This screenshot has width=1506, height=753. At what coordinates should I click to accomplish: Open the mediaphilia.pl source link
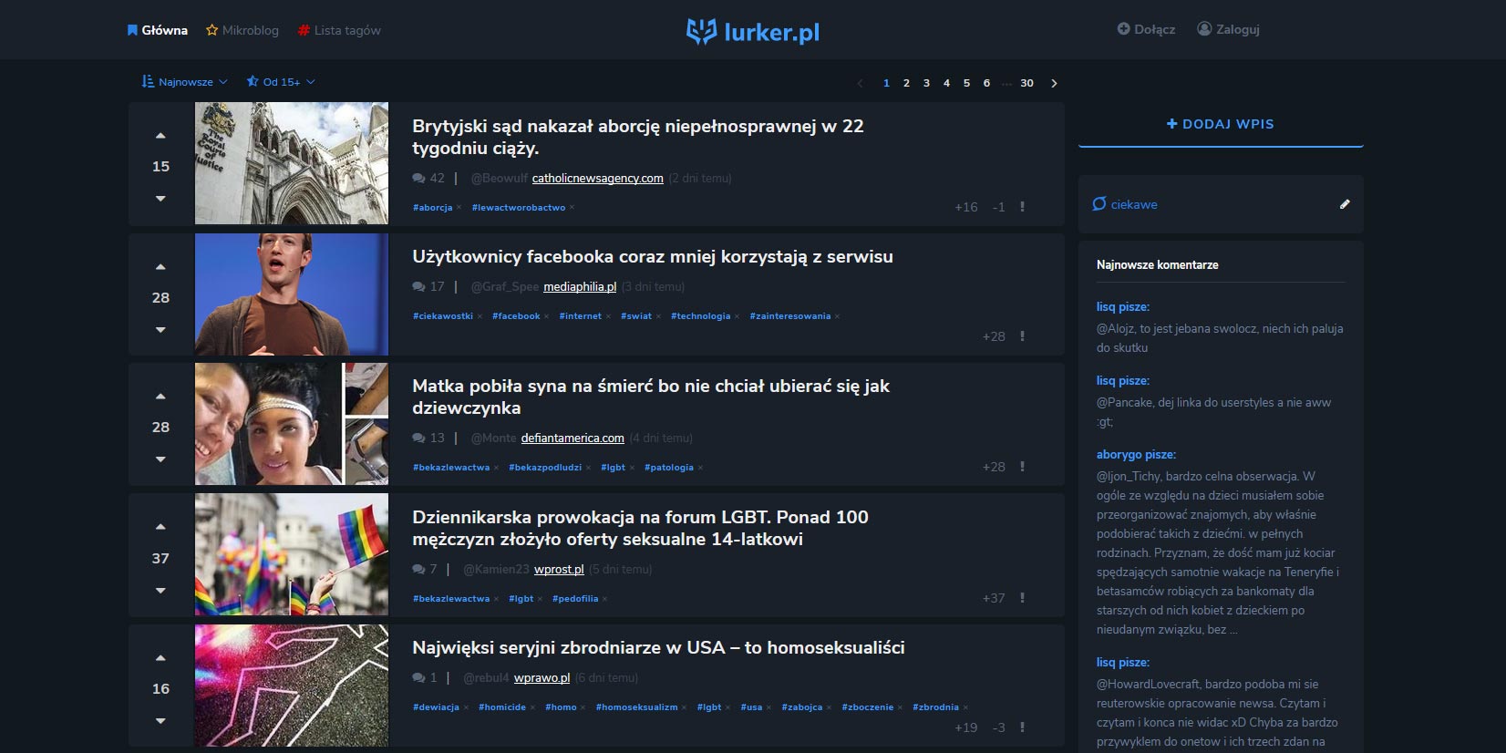point(580,287)
